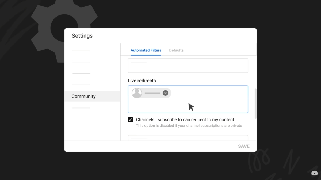Click the settings dialog vertical scrollbar
The height and width of the screenshot is (180, 321).
[x=255, y=103]
